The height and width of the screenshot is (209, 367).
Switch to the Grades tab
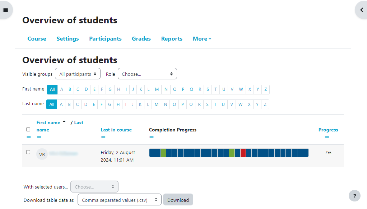coord(141,38)
